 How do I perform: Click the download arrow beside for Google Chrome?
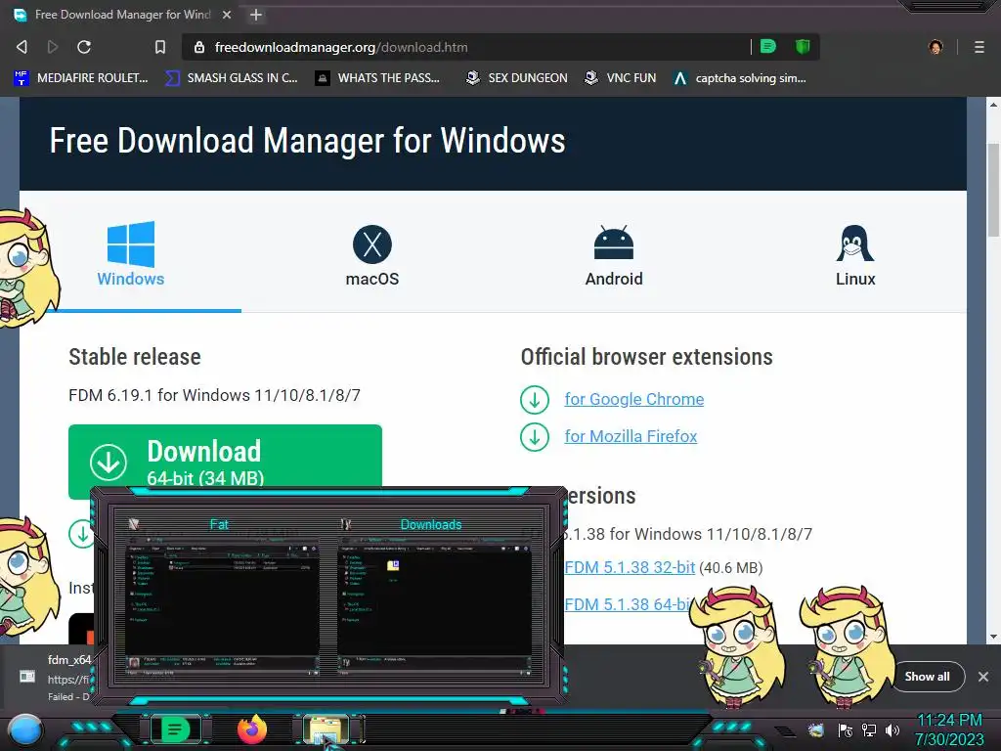coord(535,400)
